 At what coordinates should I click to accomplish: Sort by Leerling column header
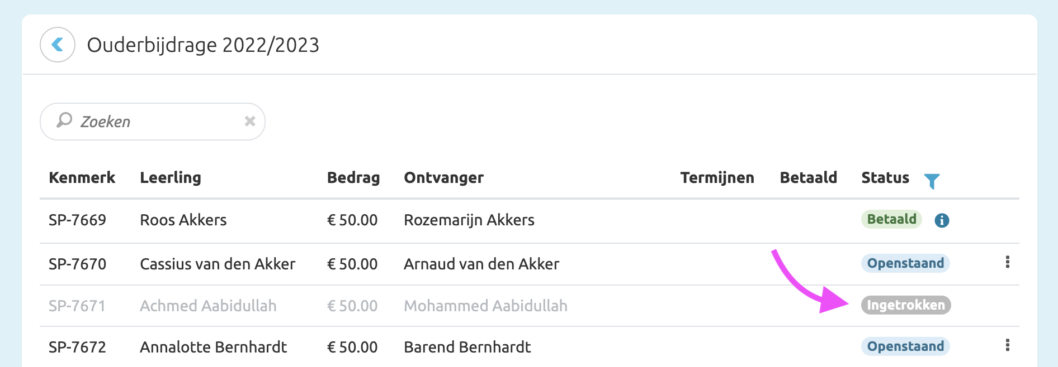click(170, 178)
